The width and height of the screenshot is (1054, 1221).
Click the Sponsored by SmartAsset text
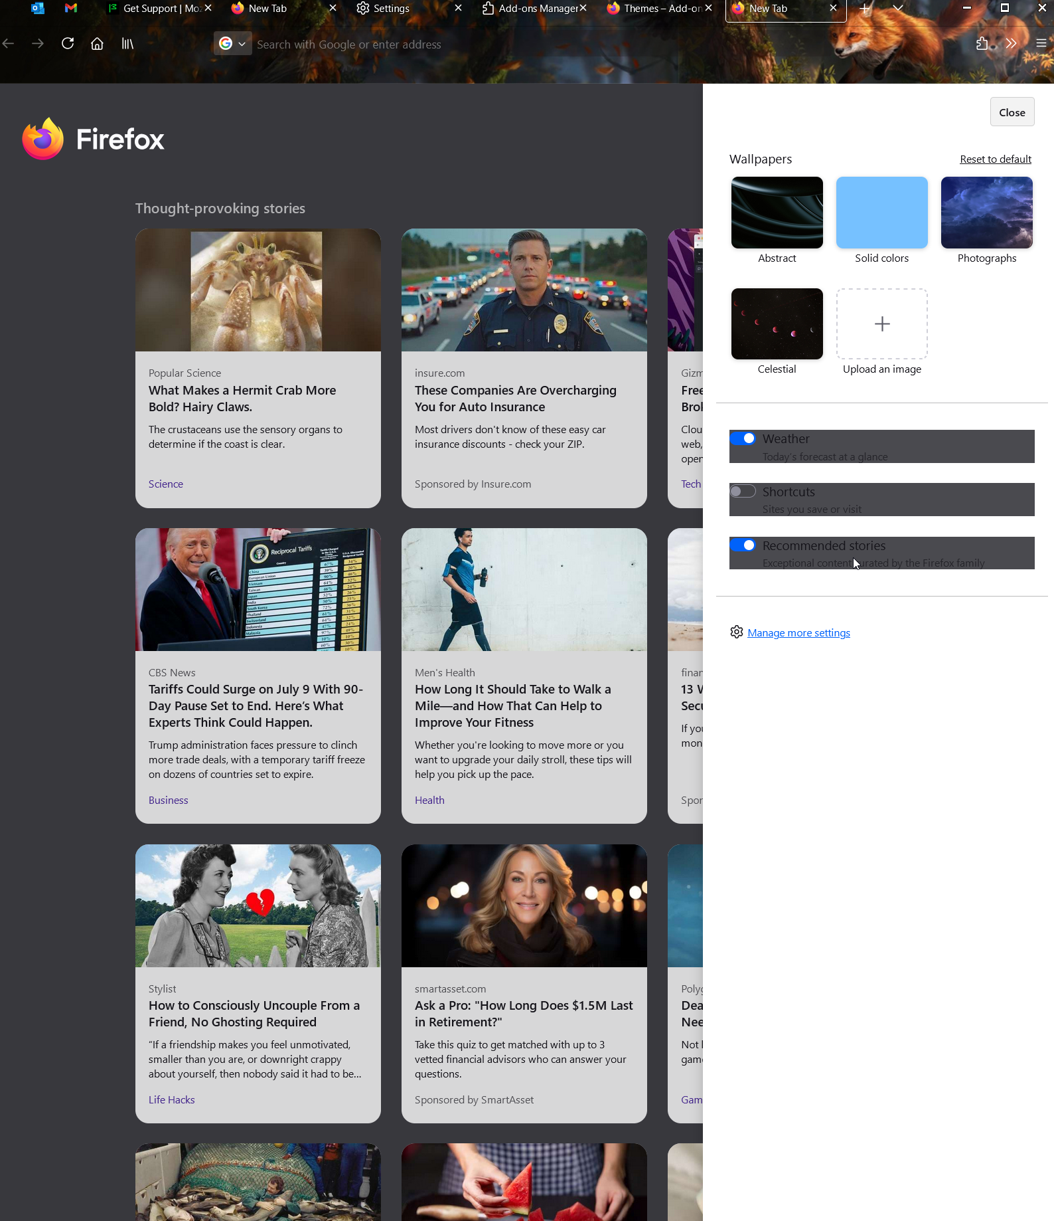474,1100
